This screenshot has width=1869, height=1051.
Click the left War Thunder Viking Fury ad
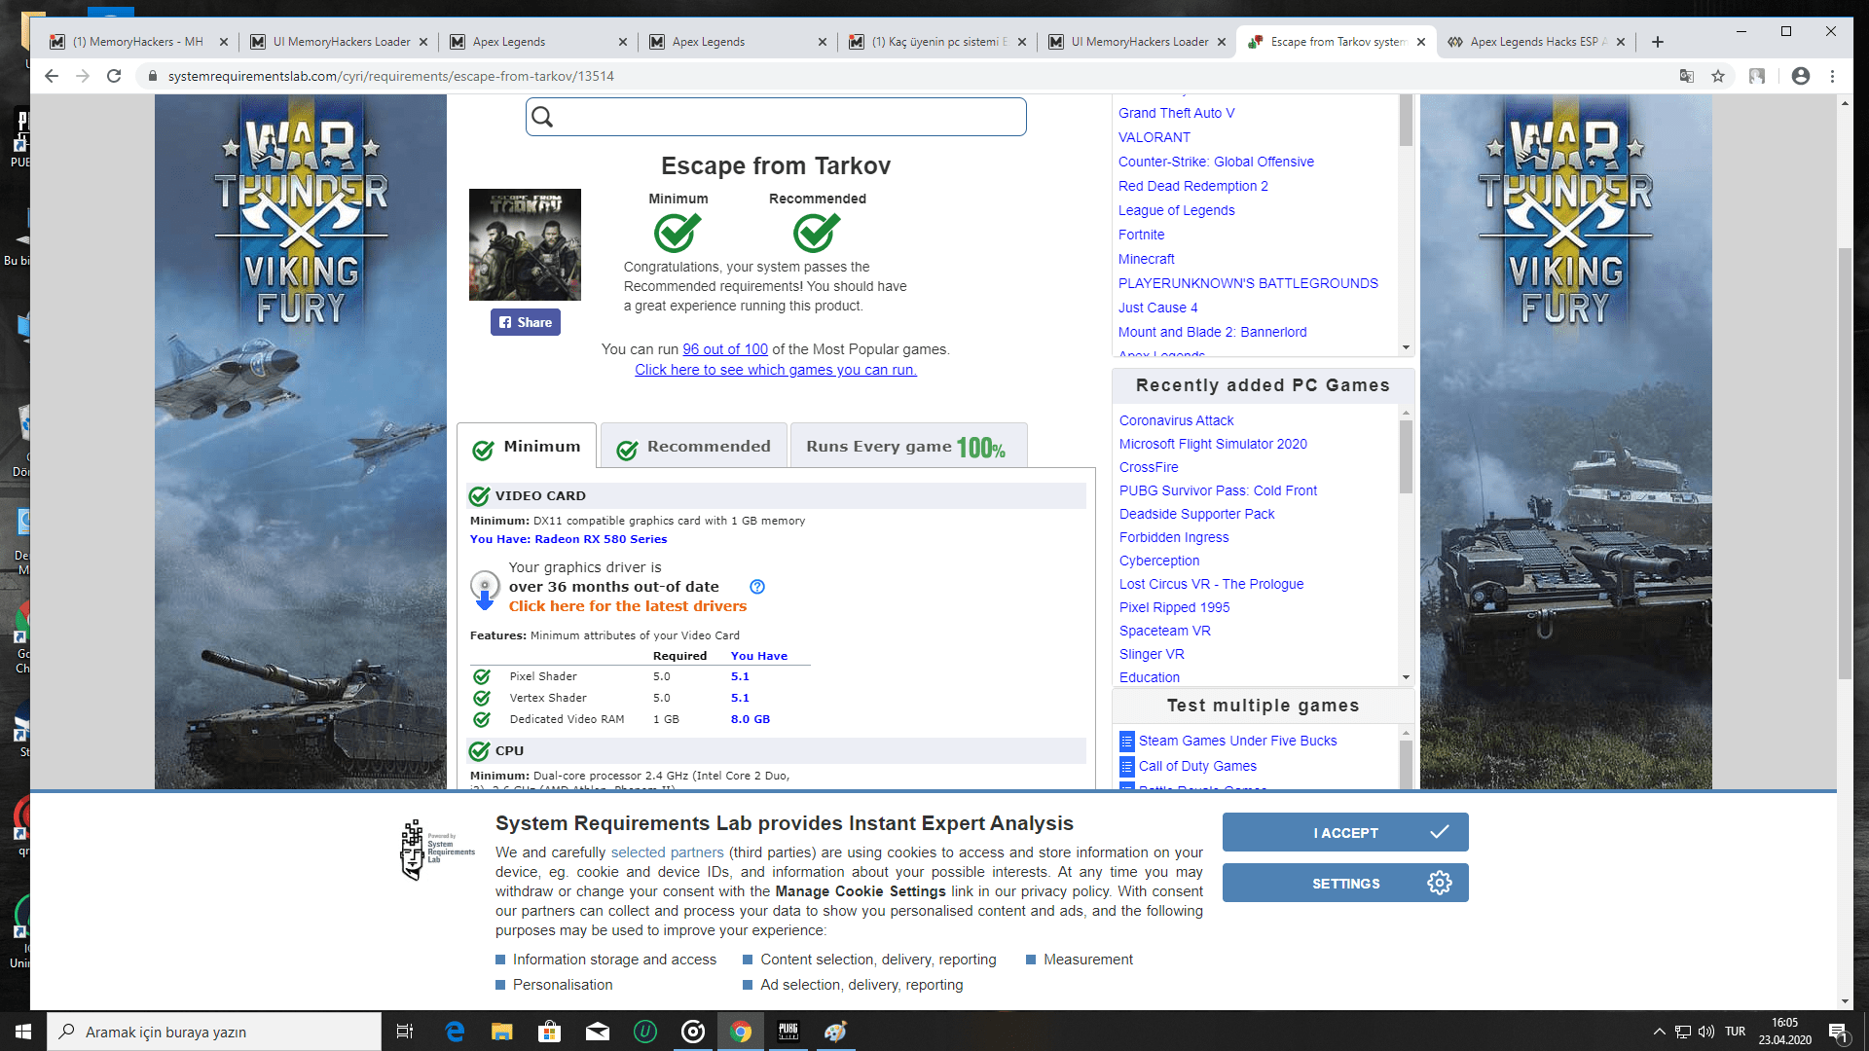(x=301, y=442)
